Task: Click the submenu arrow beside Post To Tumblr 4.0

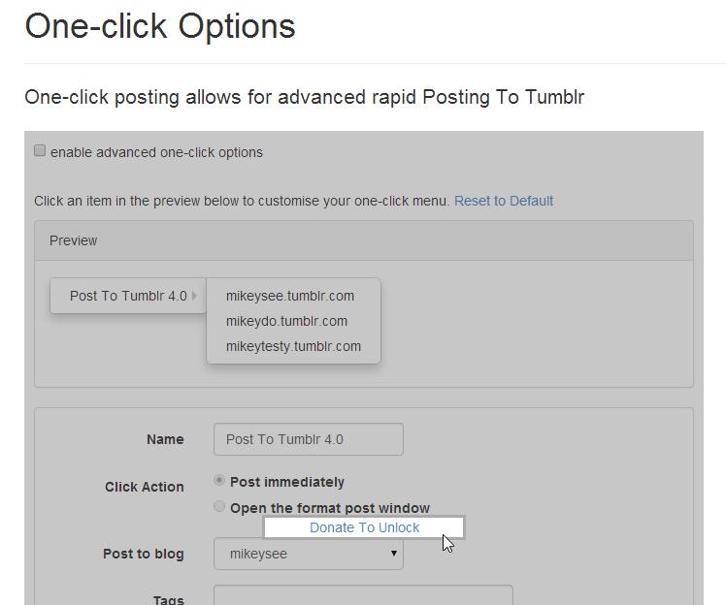Action: point(195,296)
